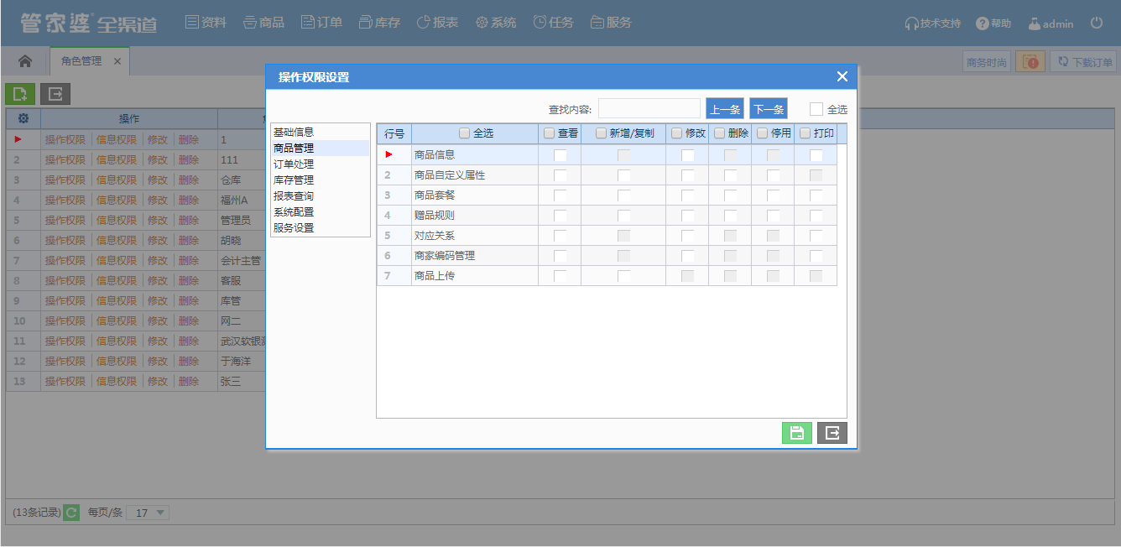Viewport: 1121px width, 547px height.
Task: Open the 报表 menu in top bar
Action: (x=437, y=23)
